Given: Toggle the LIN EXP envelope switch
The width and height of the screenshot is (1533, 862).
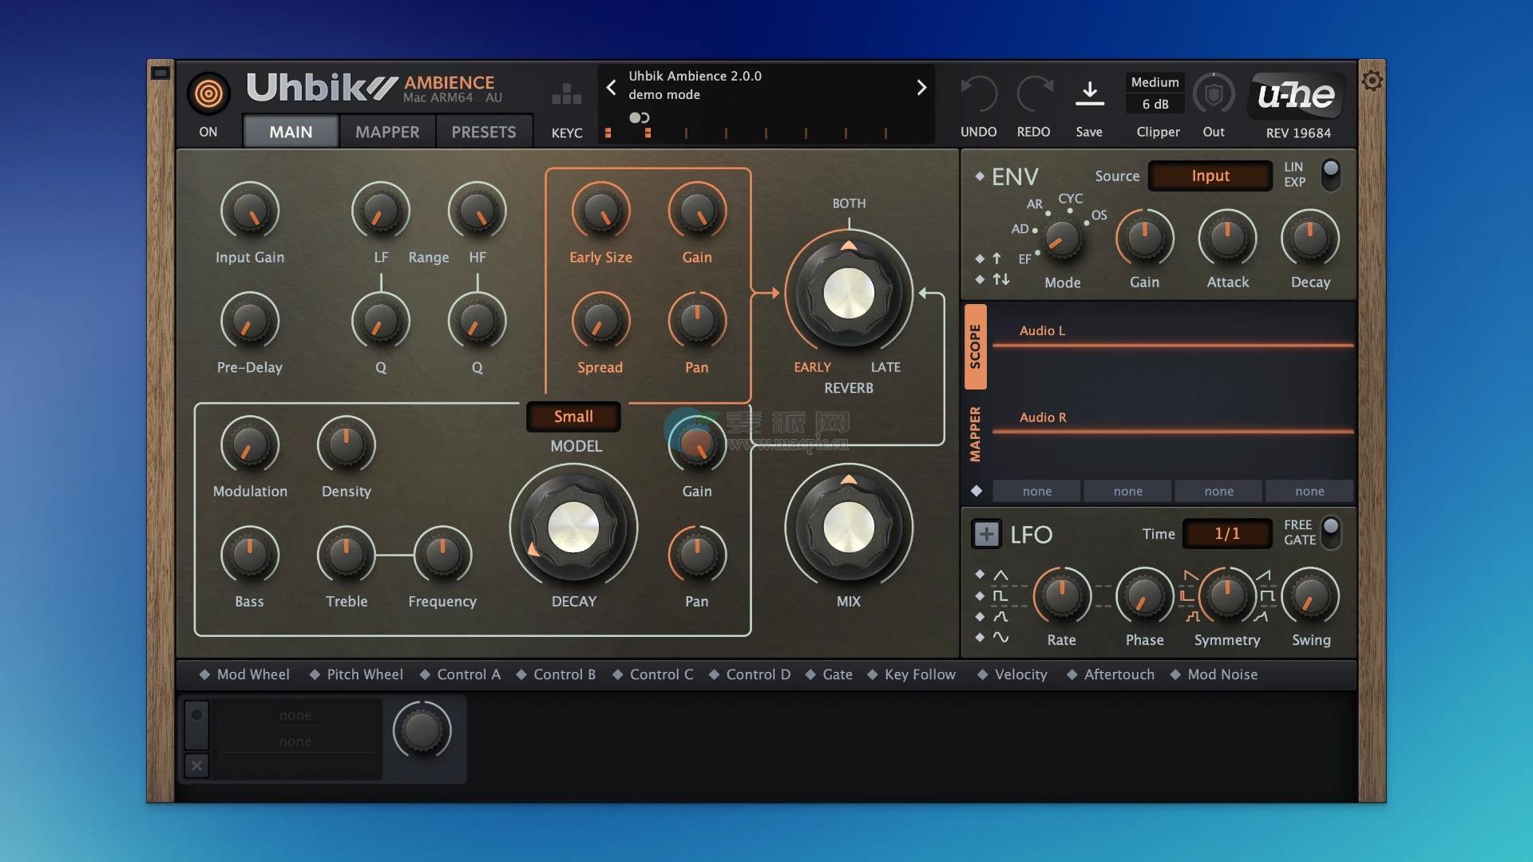Looking at the screenshot, I should tap(1330, 174).
